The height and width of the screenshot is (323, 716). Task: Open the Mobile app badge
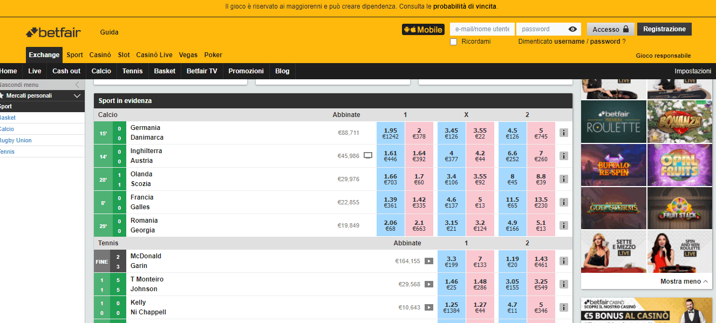click(423, 30)
